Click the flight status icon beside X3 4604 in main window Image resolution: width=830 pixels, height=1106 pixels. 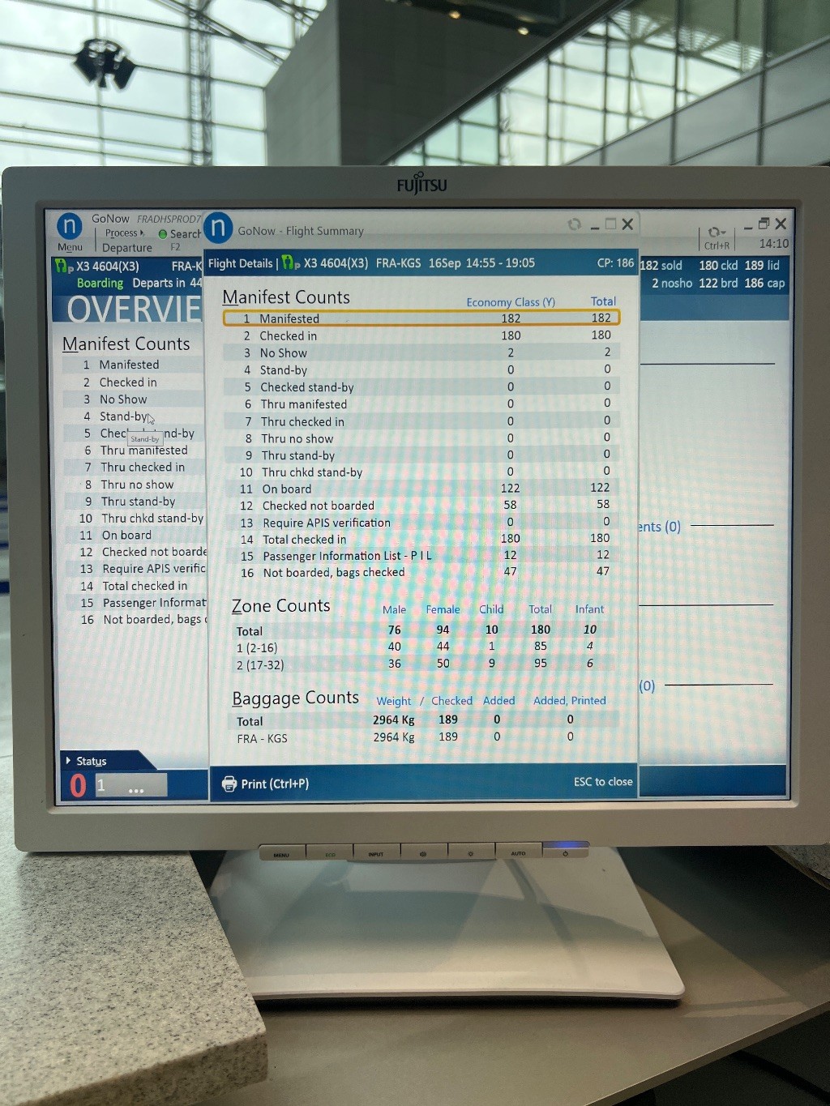[63, 266]
